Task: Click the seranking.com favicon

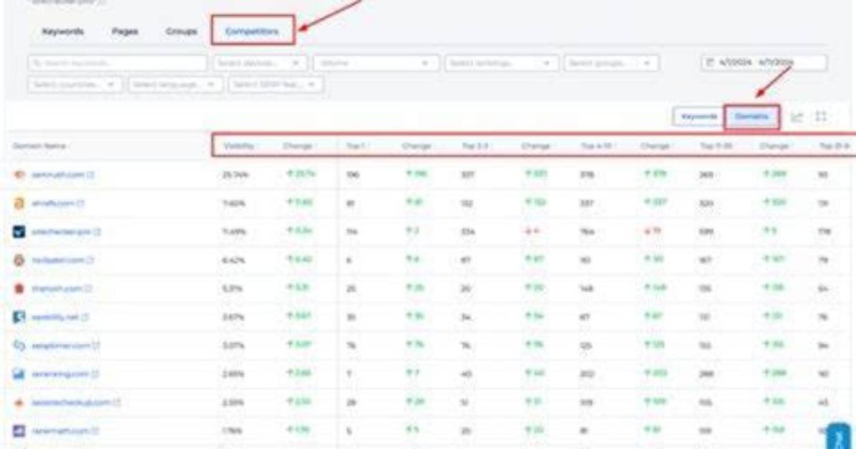Action: (19, 374)
